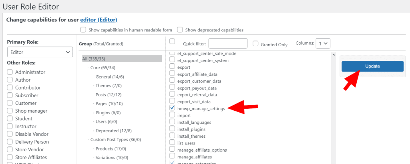The image size is (410, 164).
Task: Select the Deprecated (12/8) group
Action: tap(112, 131)
